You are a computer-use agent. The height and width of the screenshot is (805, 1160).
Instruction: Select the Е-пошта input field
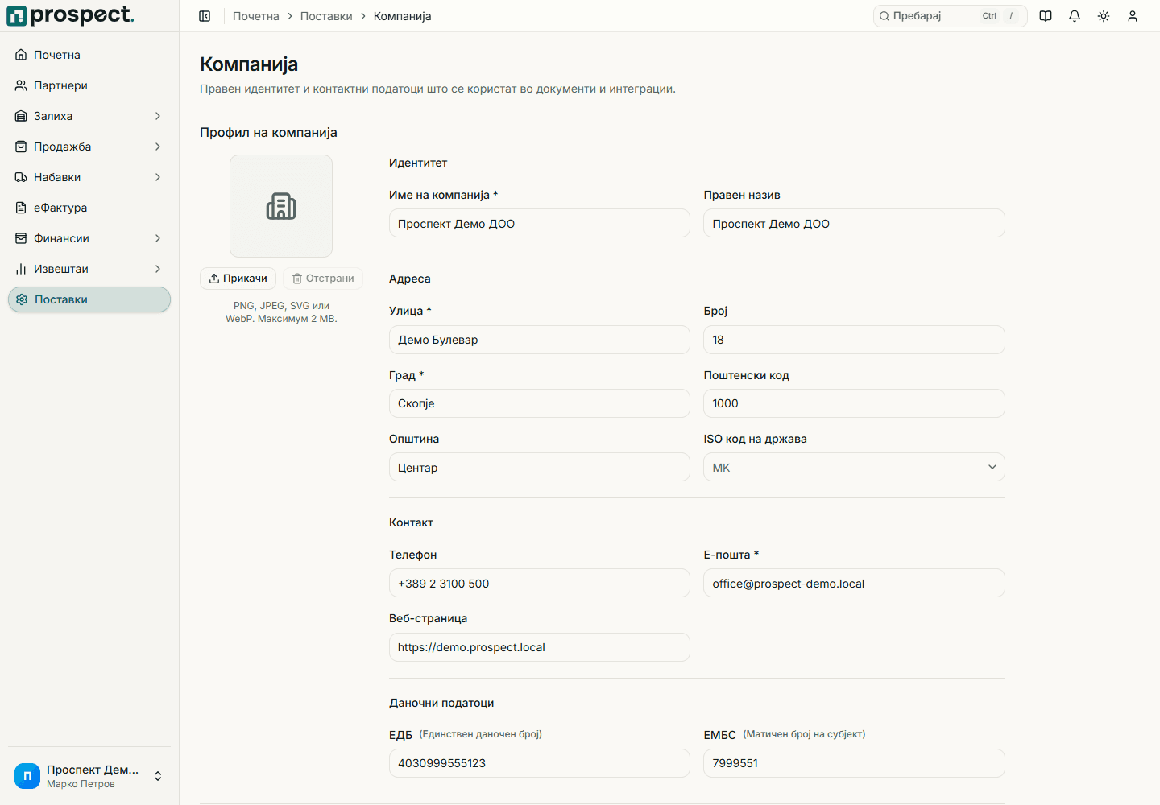point(854,583)
